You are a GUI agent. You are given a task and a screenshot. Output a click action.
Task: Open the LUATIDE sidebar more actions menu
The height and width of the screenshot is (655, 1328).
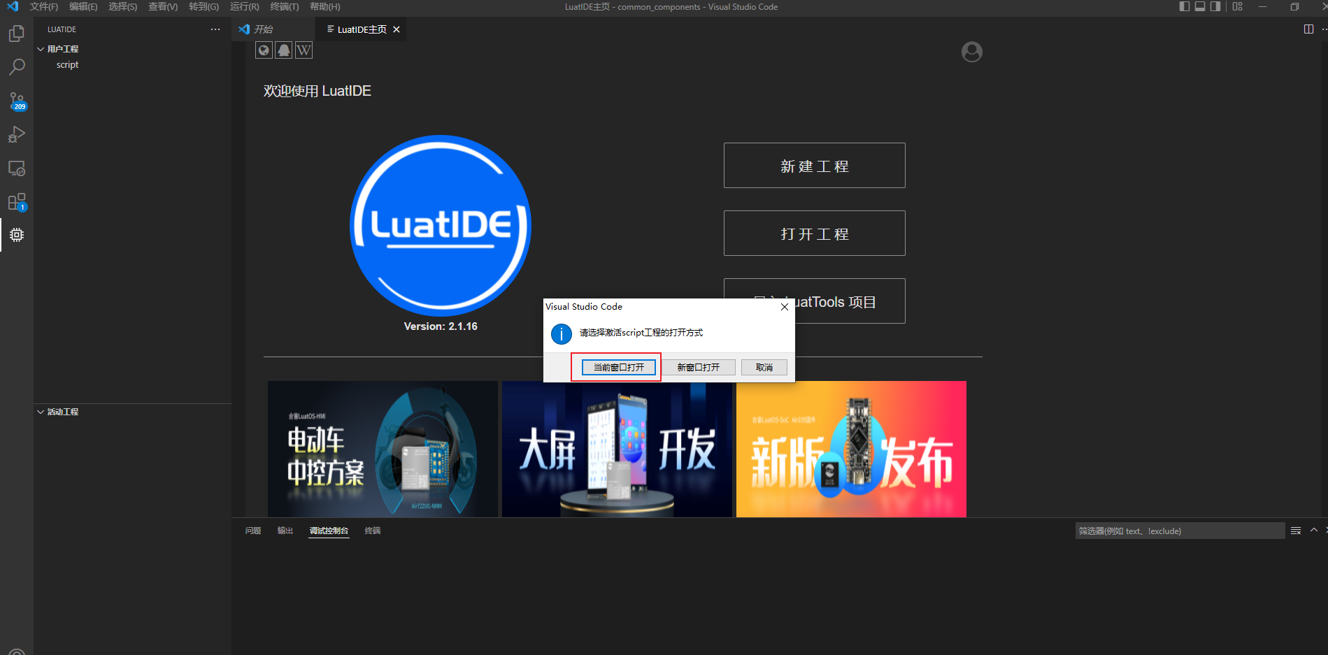coord(215,29)
